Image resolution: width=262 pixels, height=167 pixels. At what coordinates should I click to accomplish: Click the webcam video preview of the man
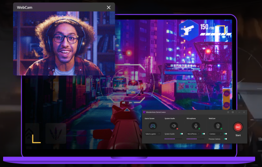pyautogui.click(x=64, y=43)
